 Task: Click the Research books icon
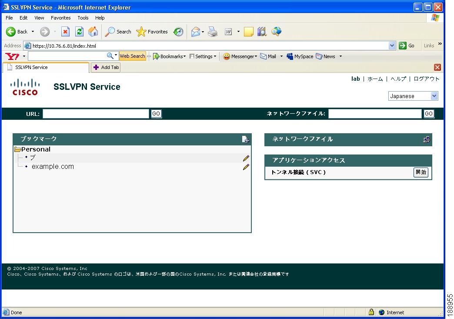[x=262, y=32]
